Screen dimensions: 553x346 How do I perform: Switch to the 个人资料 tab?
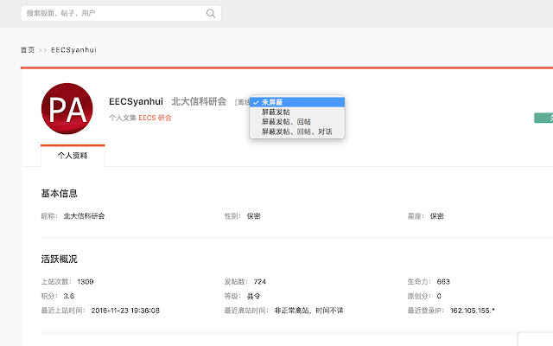(73, 156)
